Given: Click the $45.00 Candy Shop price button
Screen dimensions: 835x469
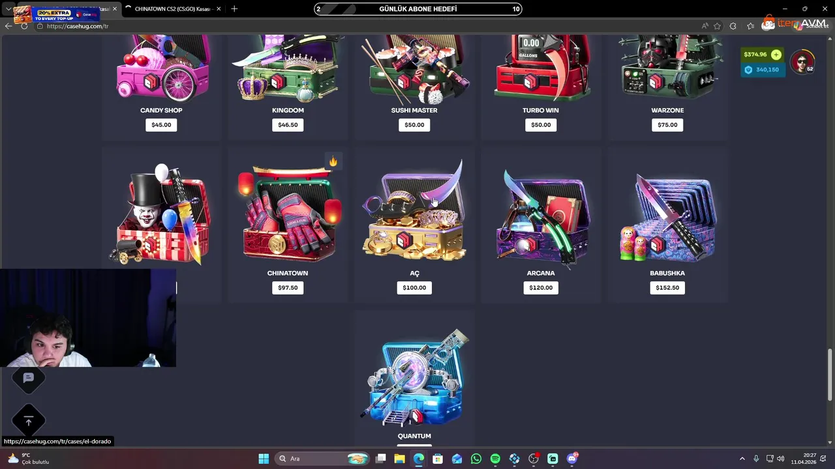Looking at the screenshot, I should pos(161,124).
